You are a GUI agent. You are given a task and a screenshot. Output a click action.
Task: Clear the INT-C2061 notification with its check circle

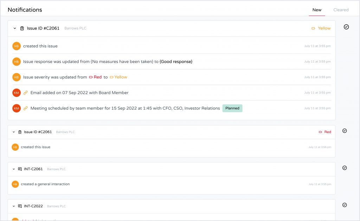(x=345, y=168)
